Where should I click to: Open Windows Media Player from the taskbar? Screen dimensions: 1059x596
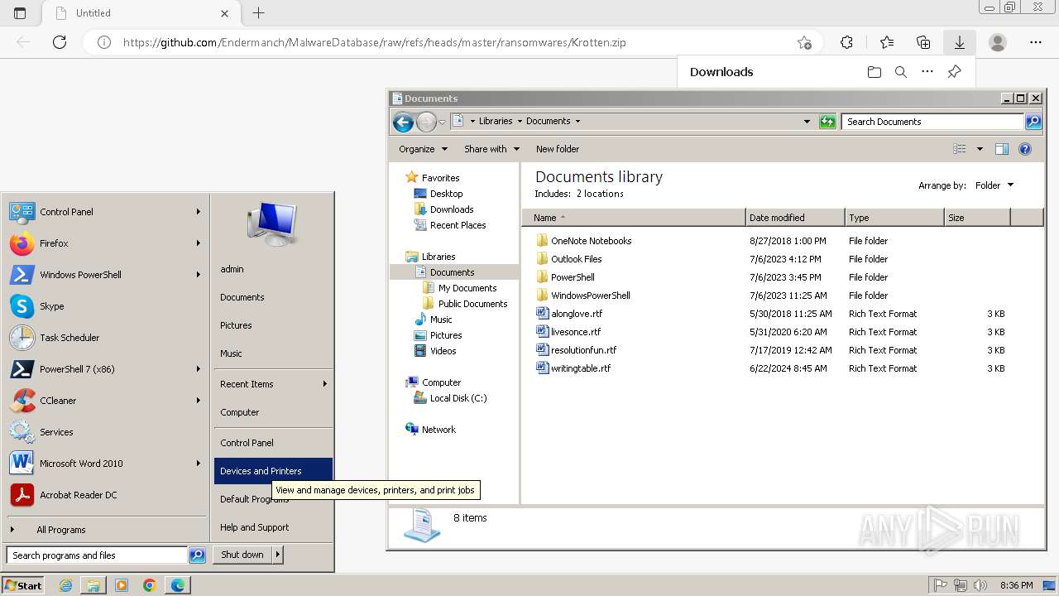click(x=122, y=585)
